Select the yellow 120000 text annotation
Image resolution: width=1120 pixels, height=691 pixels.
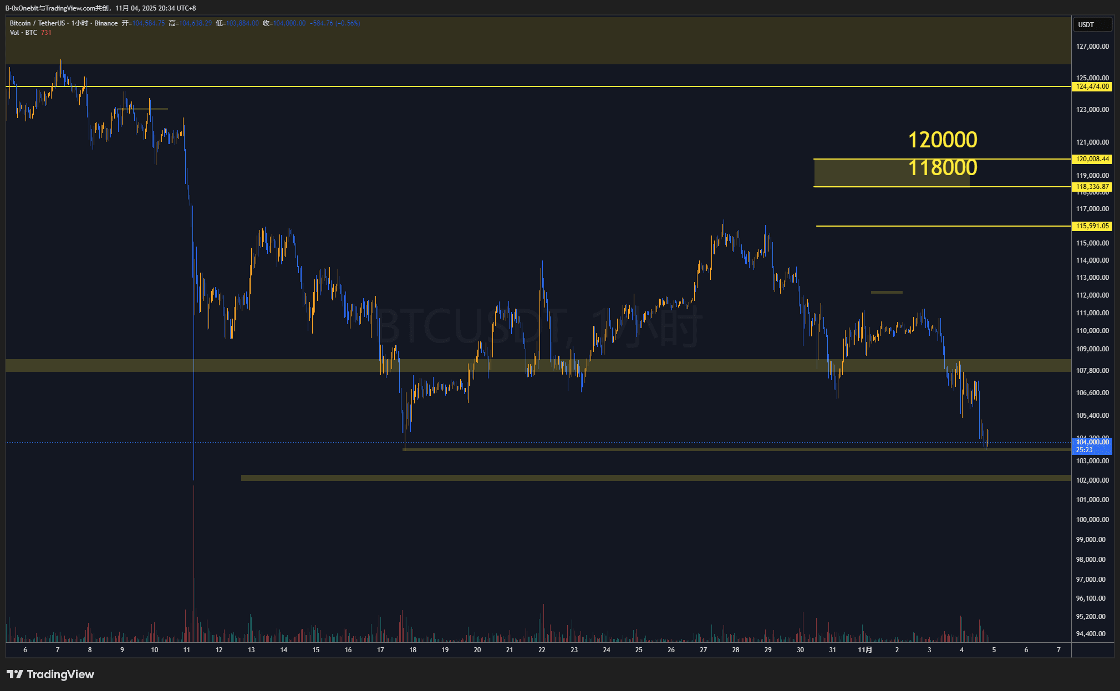[942, 140]
